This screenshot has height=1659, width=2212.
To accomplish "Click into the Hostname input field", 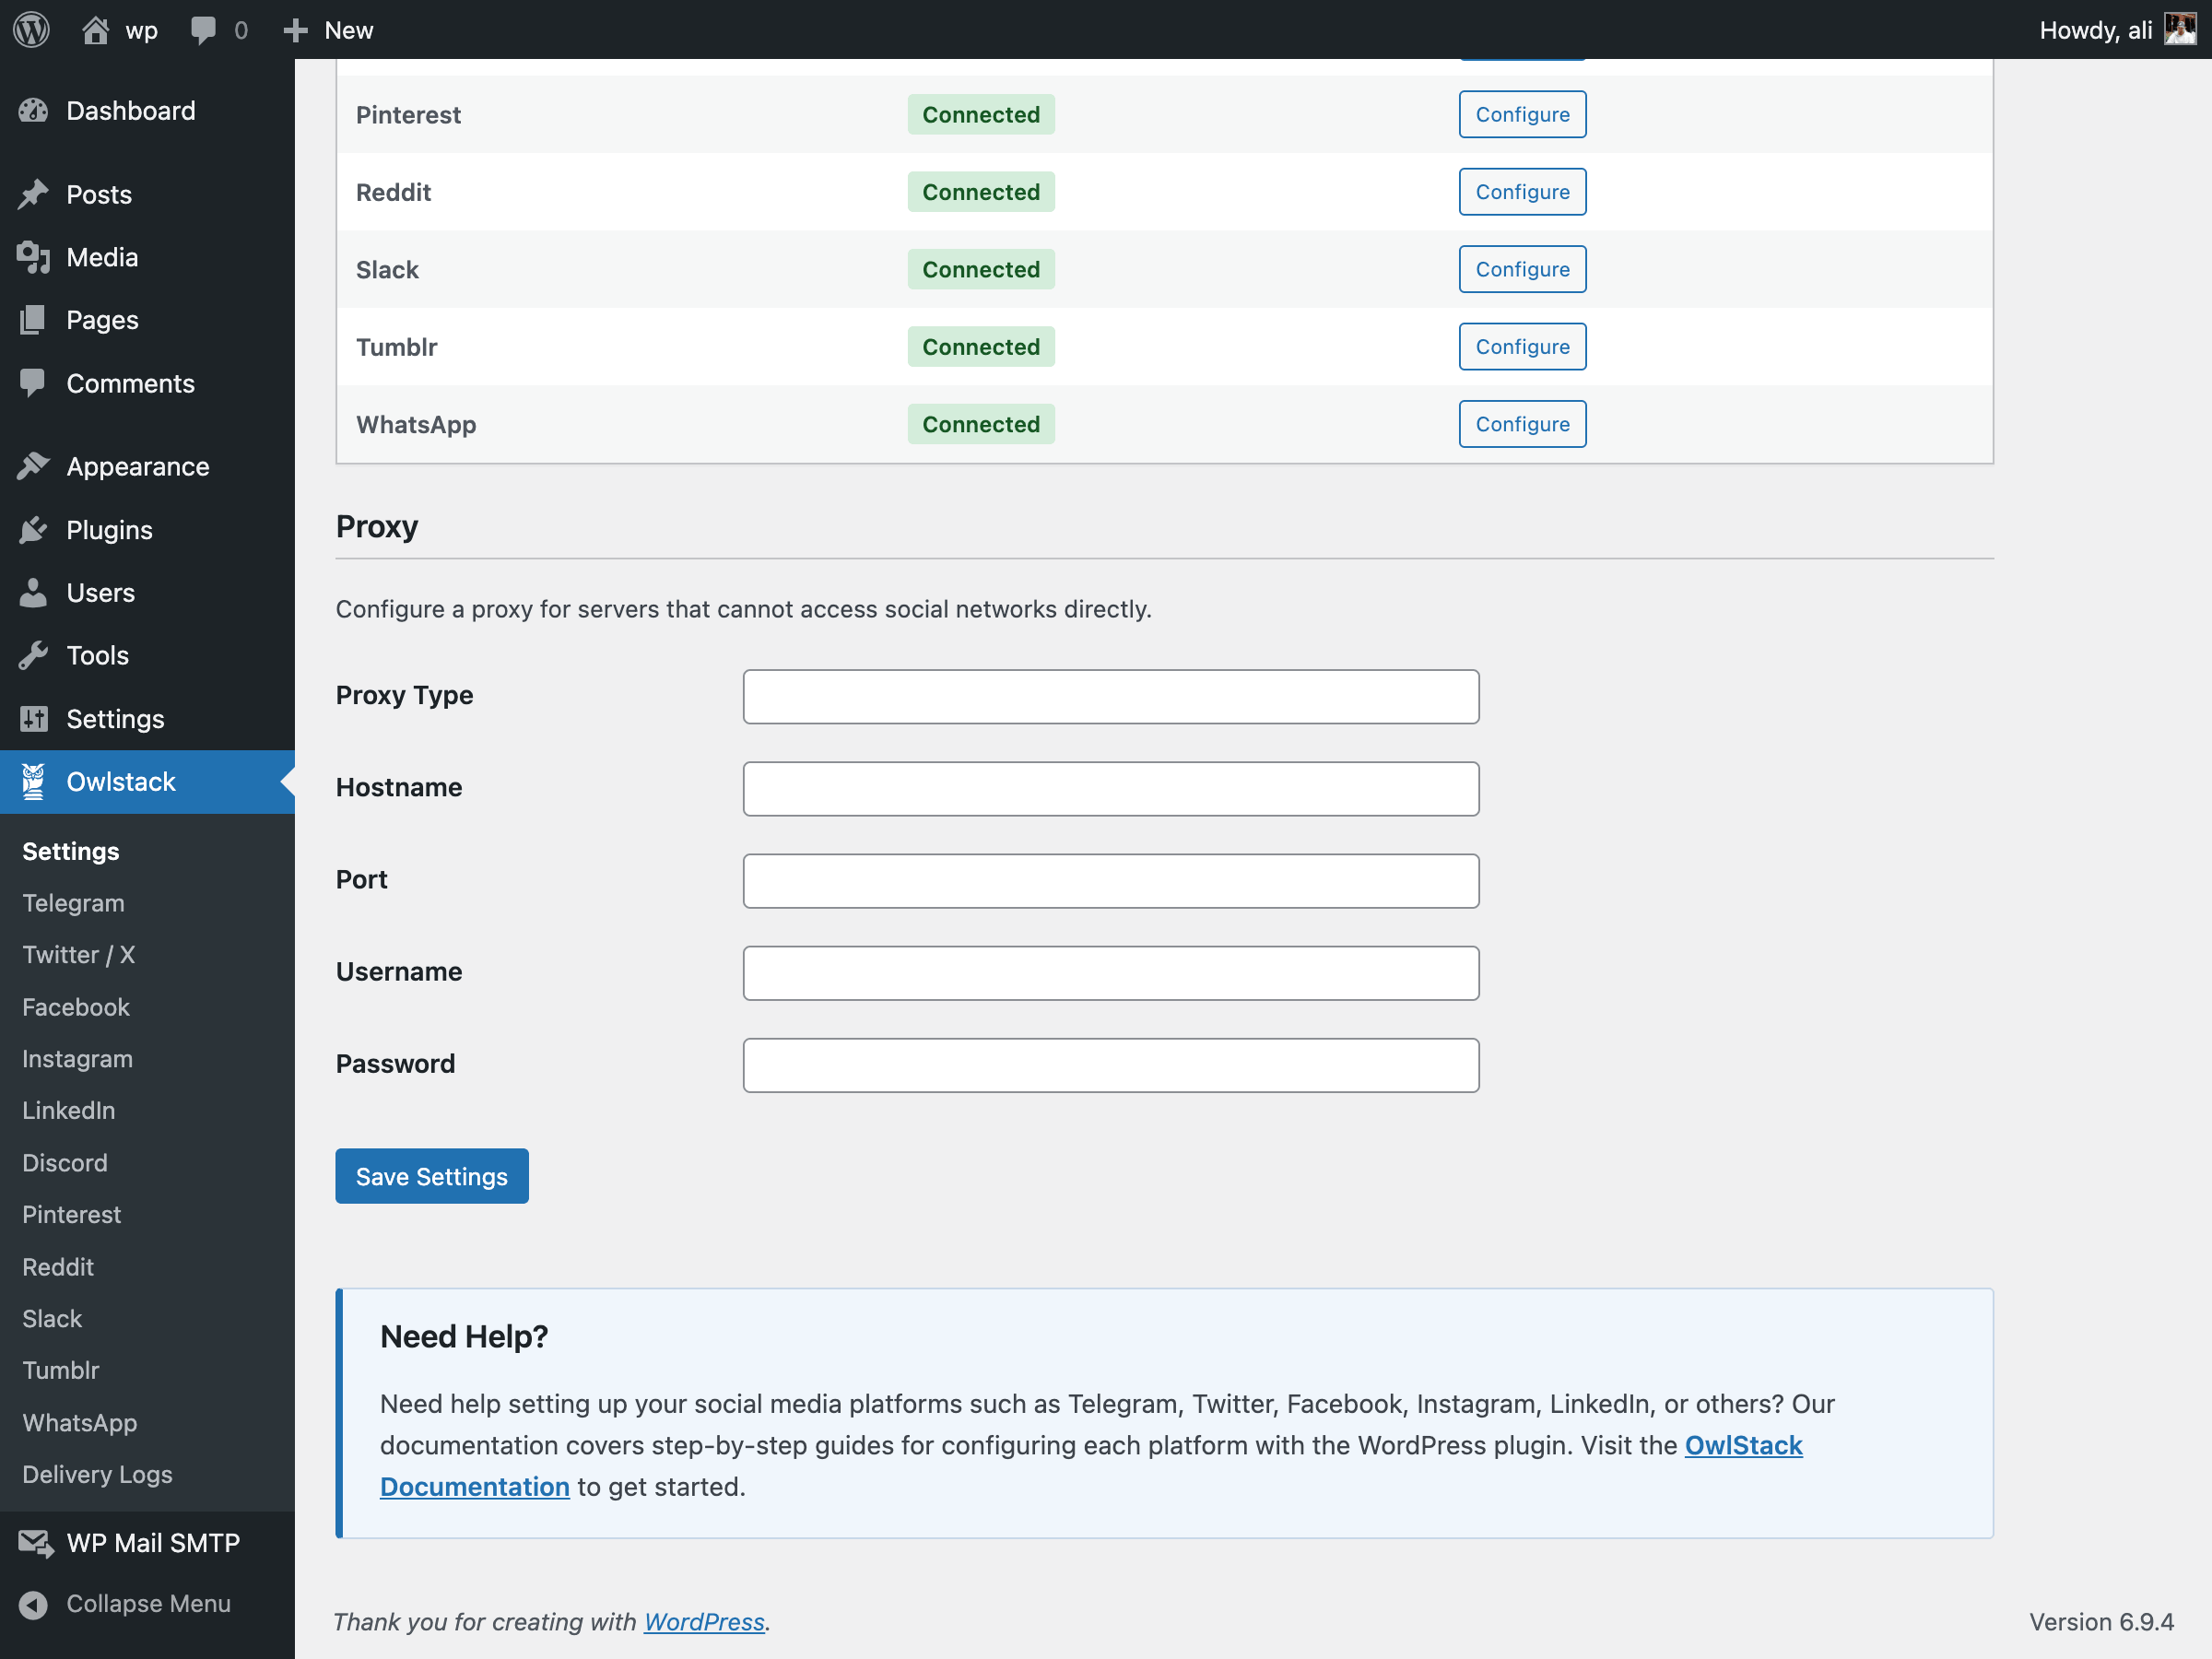I will pyautogui.click(x=1110, y=789).
